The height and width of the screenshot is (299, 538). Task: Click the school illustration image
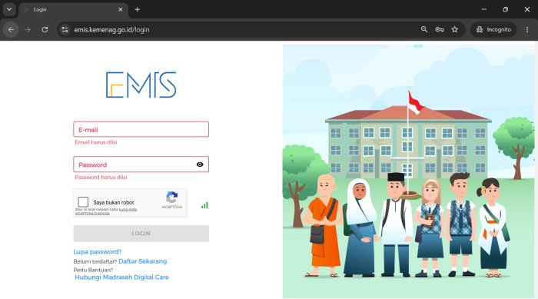coord(408,171)
